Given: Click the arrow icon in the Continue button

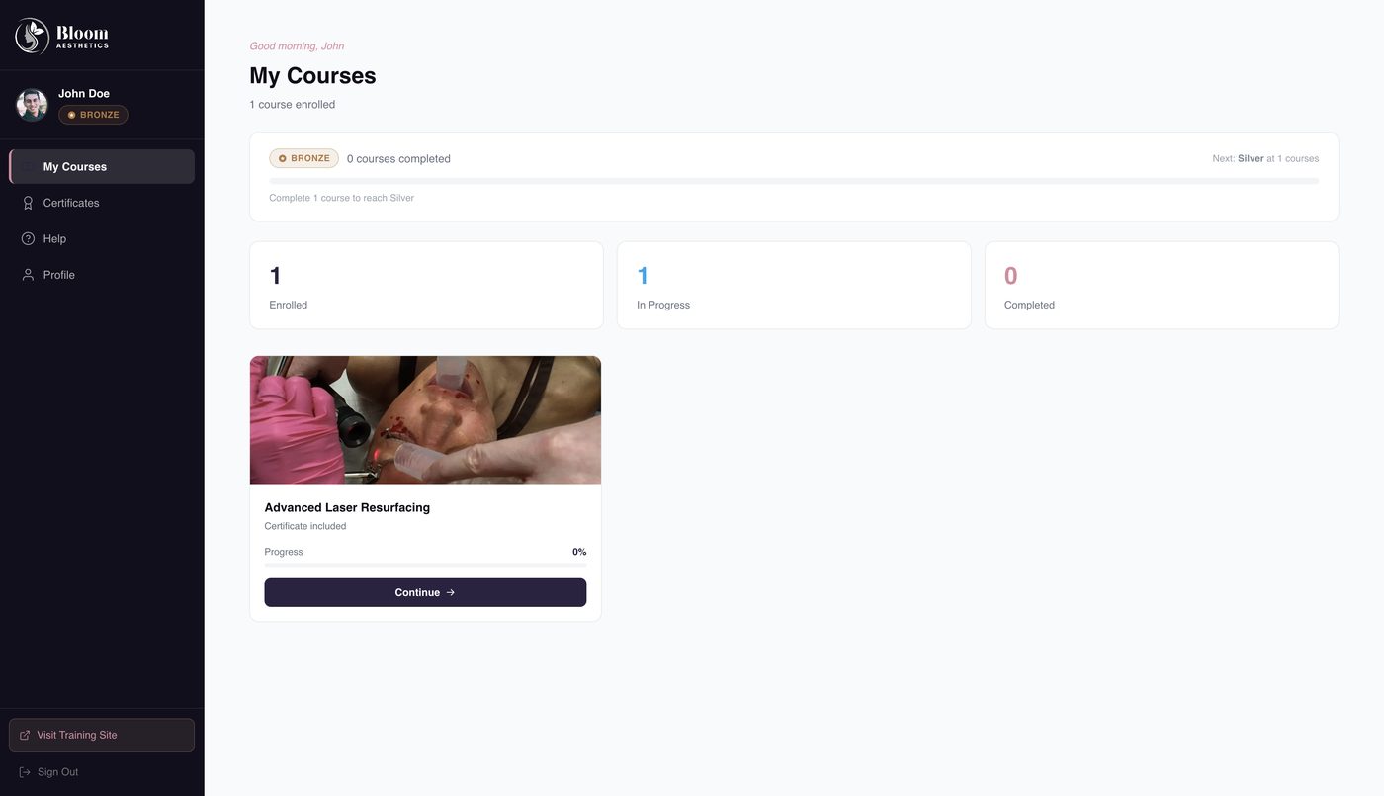Looking at the screenshot, I should [x=451, y=593].
